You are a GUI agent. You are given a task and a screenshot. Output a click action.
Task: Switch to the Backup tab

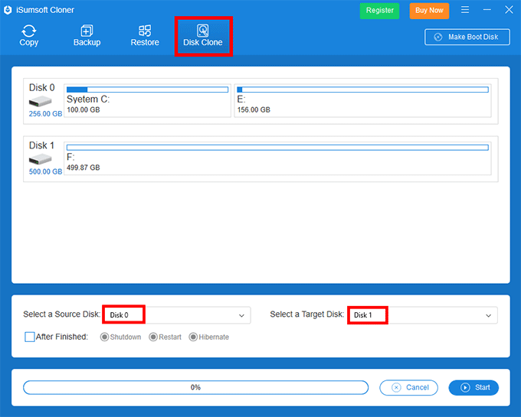coord(87,35)
